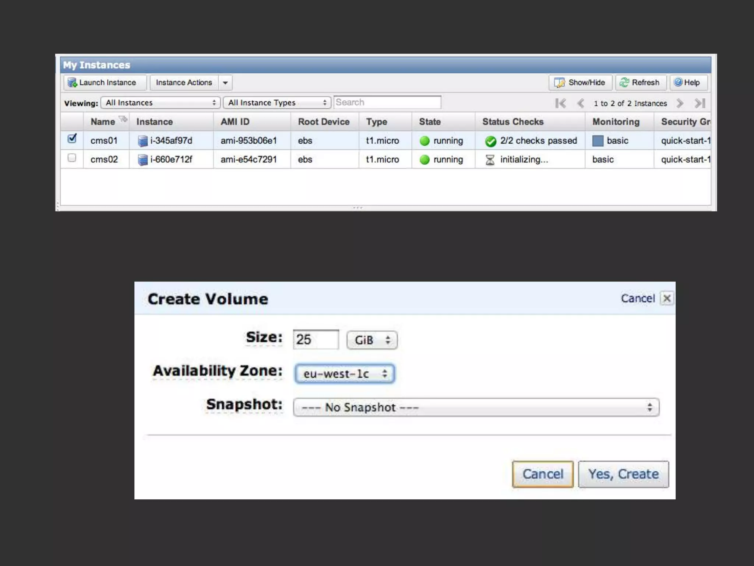Click previous page arrow in pager
This screenshot has width=754, height=566.
(x=581, y=103)
